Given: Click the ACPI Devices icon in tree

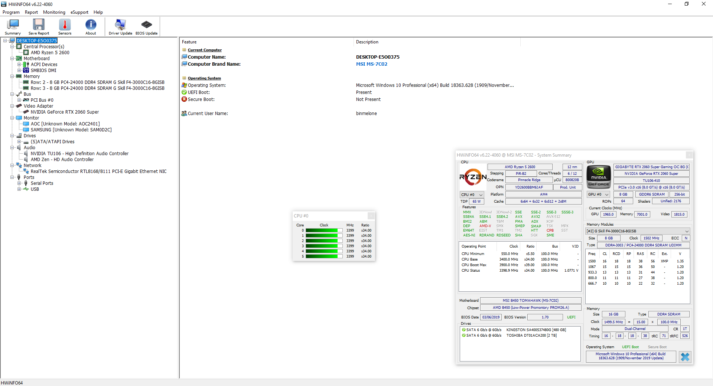Looking at the screenshot, I should [26, 65].
